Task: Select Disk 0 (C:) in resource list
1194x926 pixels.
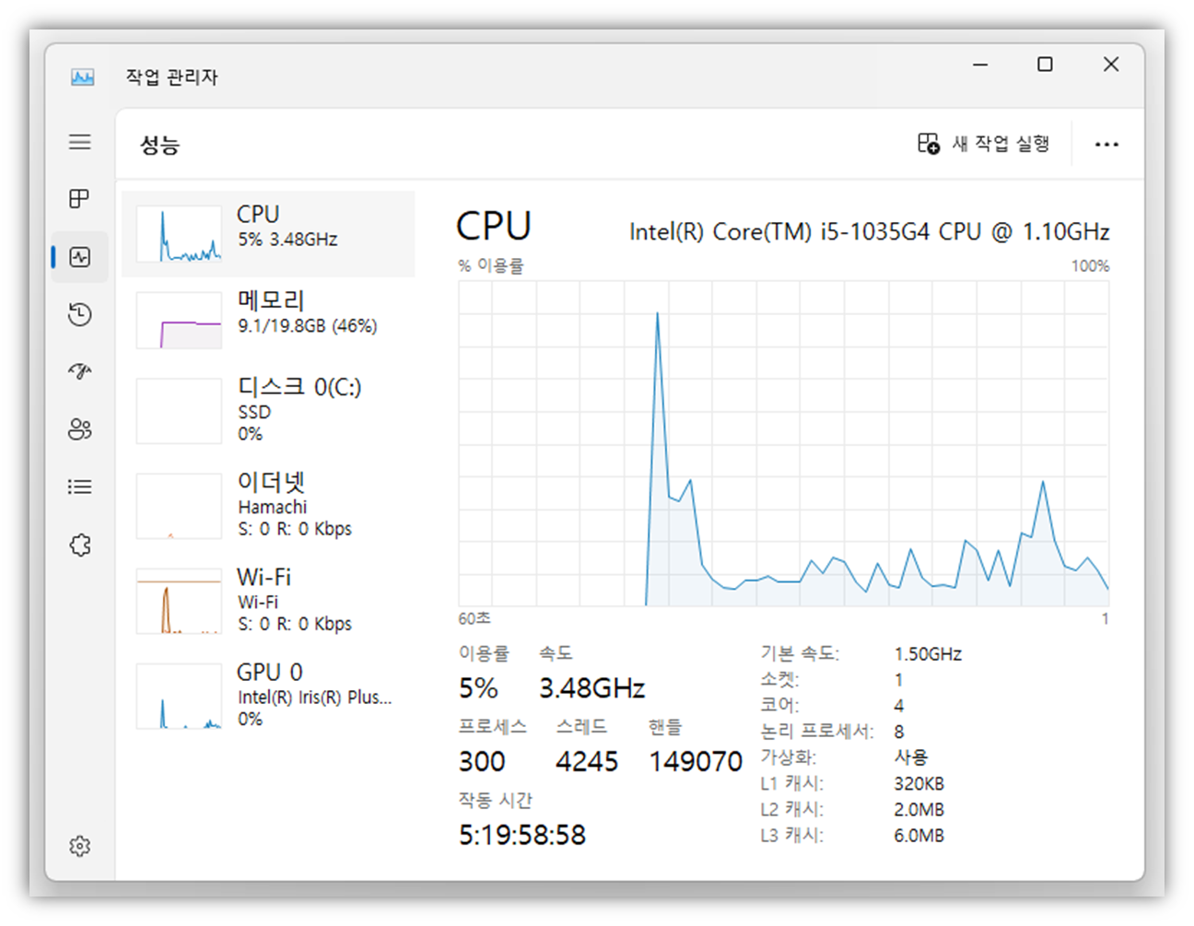Action: pyautogui.click(x=268, y=410)
